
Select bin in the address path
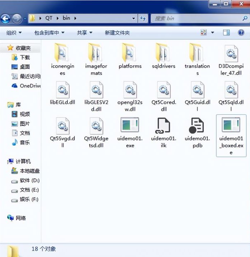pyautogui.click(x=66, y=18)
